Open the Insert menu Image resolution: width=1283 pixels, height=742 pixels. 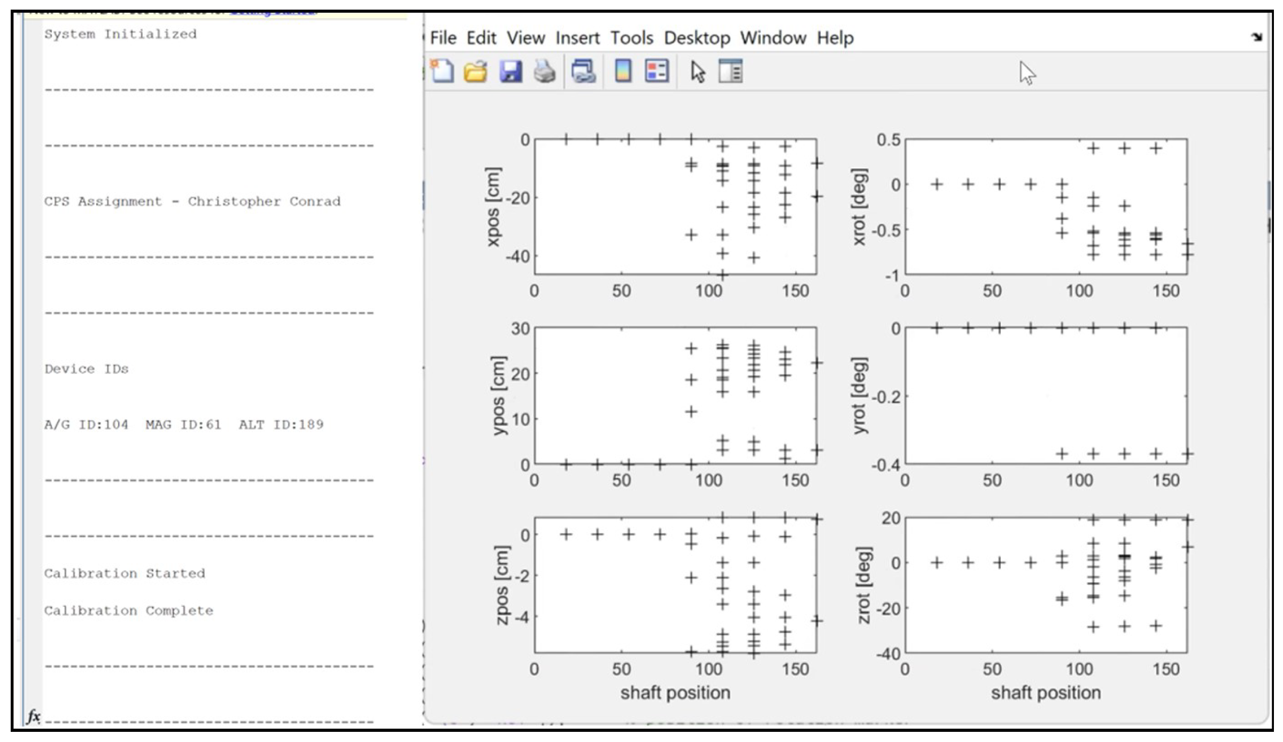point(577,38)
